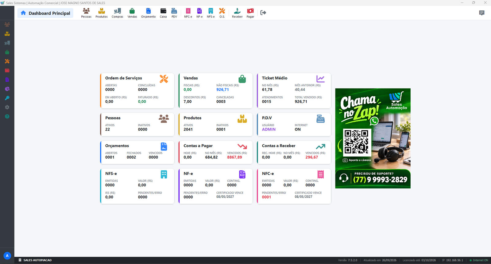Viewport: 491px width, 264px height.
Task: Open Vendas shopping bag in toolbar
Action: tap(132, 13)
